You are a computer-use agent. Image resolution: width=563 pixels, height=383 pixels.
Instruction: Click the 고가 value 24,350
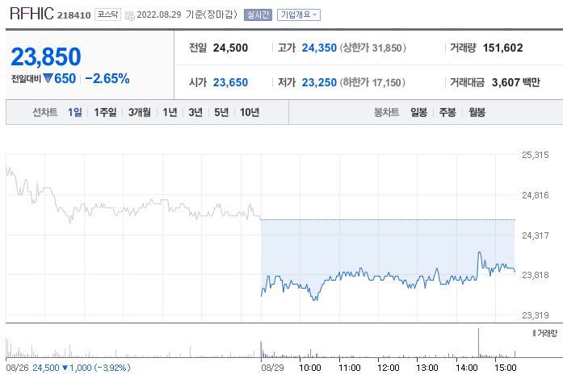(x=319, y=48)
